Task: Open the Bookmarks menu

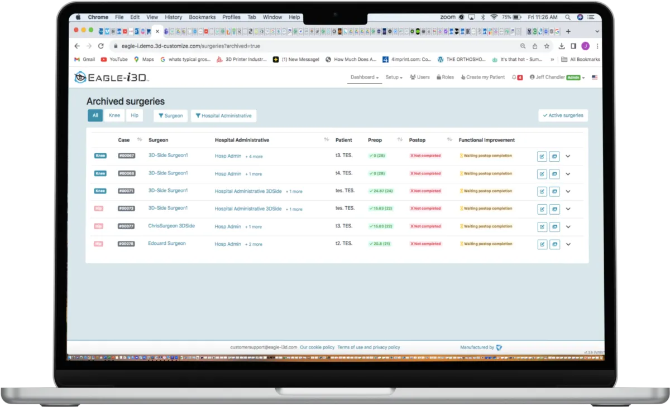Action: [202, 17]
